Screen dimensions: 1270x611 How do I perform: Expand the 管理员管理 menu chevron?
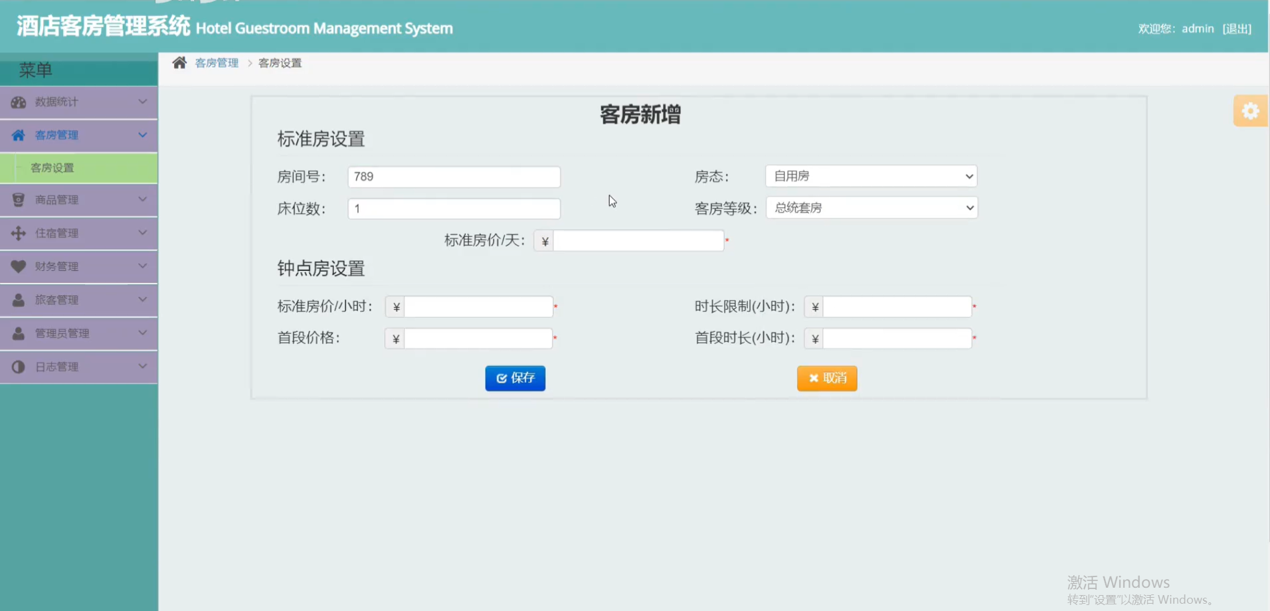142,333
